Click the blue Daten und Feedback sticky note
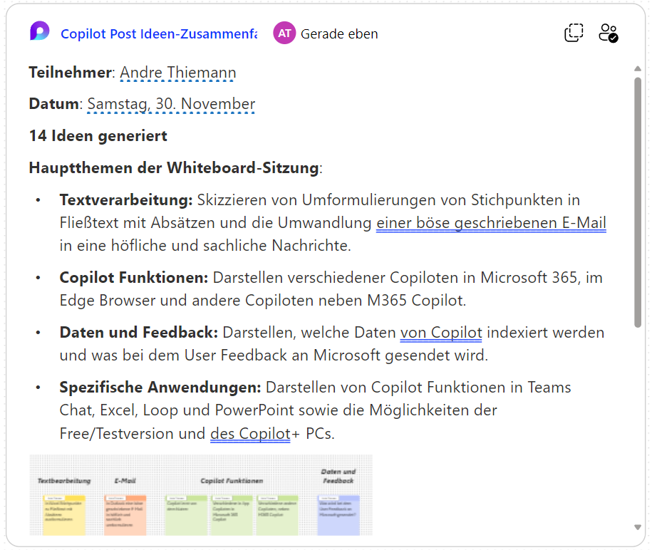The height and width of the screenshot is (550, 652). click(338, 514)
